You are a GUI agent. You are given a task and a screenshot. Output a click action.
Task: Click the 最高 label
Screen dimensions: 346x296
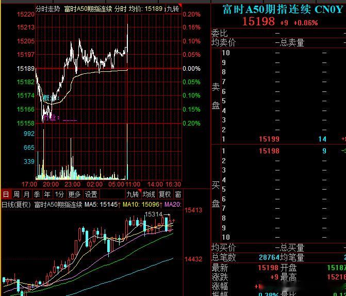tap(288, 277)
